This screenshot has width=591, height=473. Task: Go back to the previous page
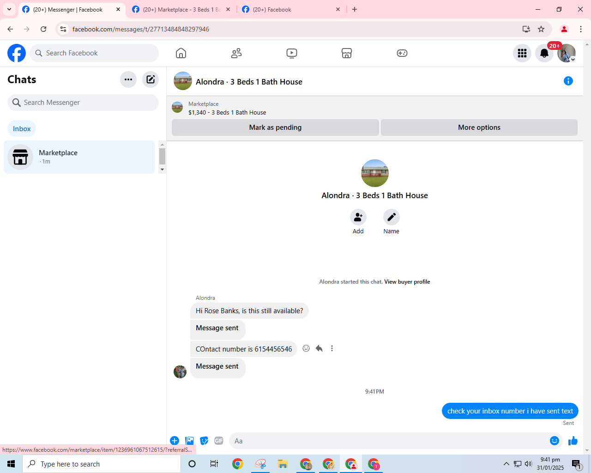point(10,29)
